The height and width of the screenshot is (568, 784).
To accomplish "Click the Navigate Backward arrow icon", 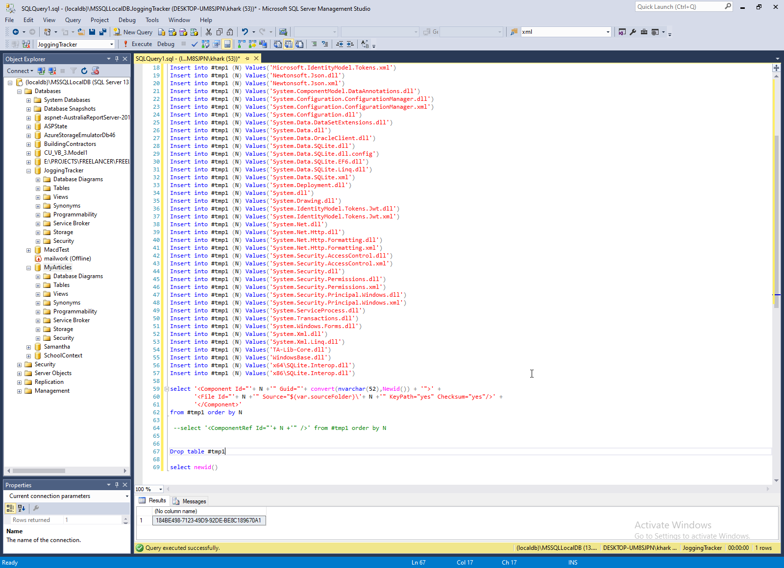I will (x=16, y=32).
